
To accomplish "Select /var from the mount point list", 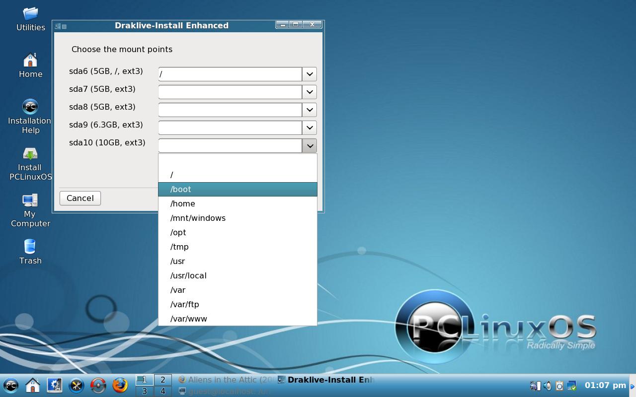I will (238, 290).
